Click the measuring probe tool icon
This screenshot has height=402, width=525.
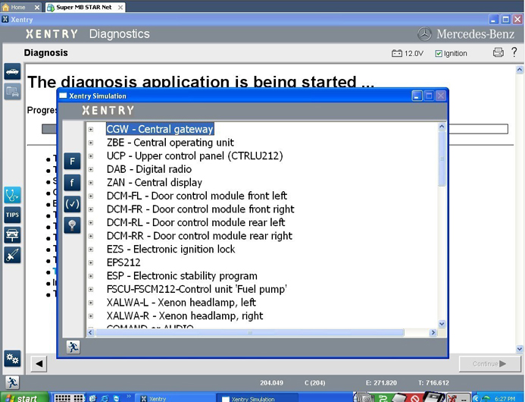pos(12,255)
